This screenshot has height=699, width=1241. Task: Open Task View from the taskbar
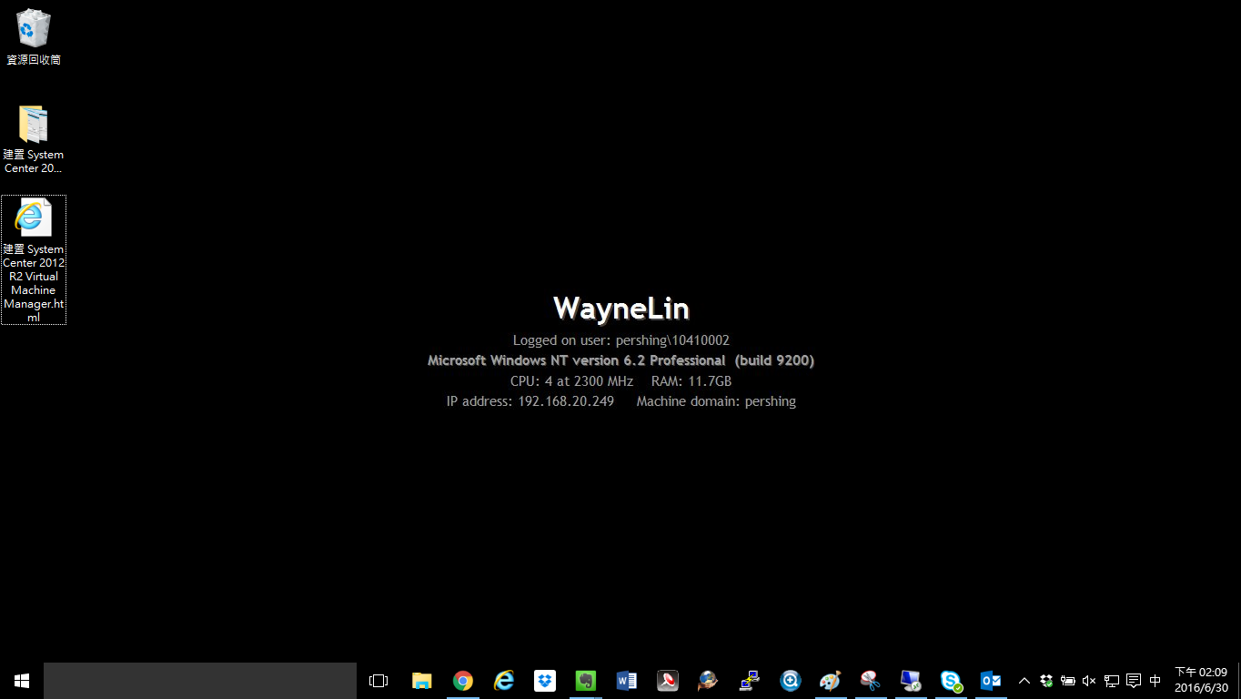click(x=378, y=681)
